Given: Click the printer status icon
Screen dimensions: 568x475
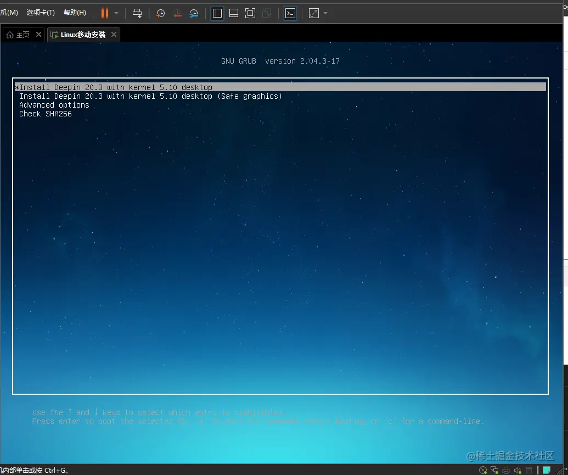Looking at the screenshot, I should tap(506, 470).
